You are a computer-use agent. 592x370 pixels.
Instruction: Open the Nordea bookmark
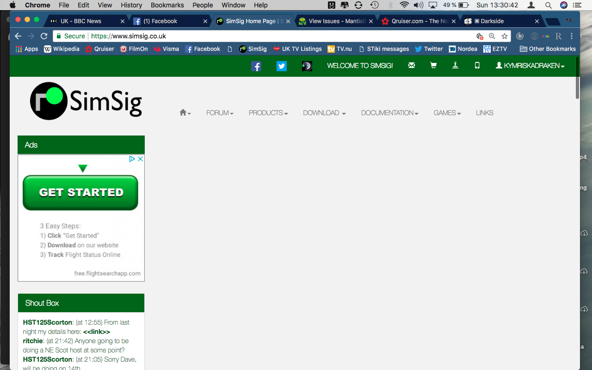(x=462, y=49)
